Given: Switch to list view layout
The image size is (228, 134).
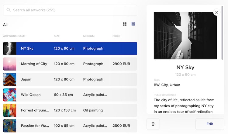Looking at the screenshot, I should point(133,24).
